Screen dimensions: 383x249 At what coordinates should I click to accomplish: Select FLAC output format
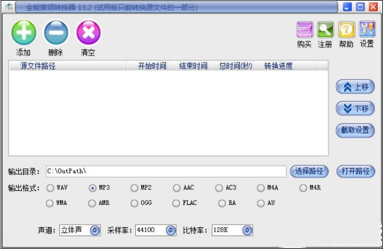[176, 203]
